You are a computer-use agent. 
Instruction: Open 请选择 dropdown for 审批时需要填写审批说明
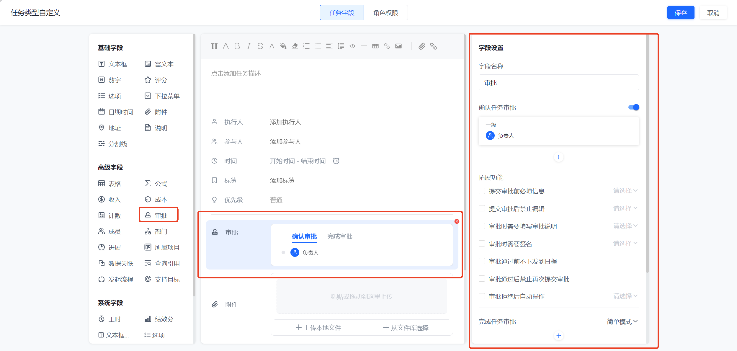(625, 226)
